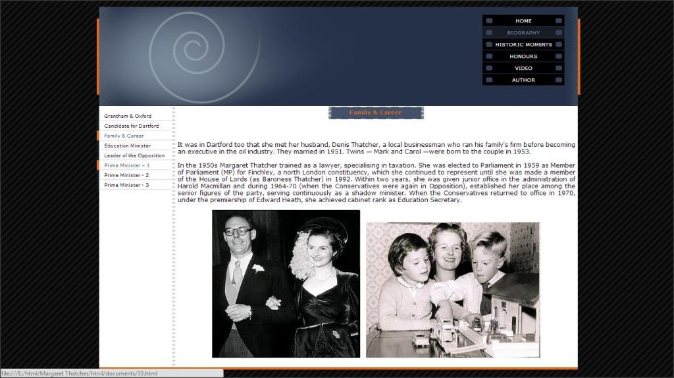Screen dimensions: 674x378
Task: Open Prime Minister - 2 chapter
Action: click(126, 175)
